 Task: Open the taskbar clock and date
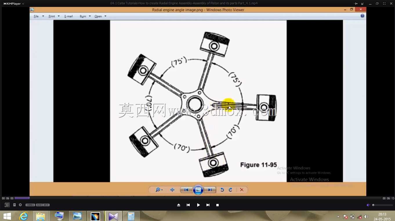383,216
